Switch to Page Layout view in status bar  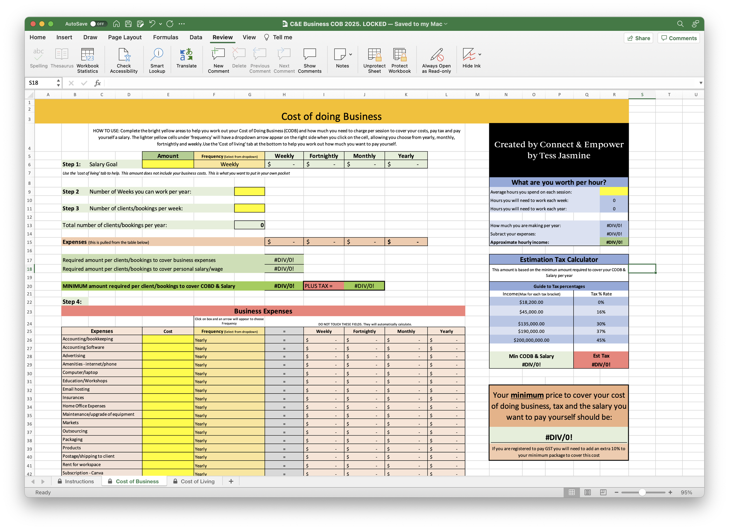[x=587, y=492]
